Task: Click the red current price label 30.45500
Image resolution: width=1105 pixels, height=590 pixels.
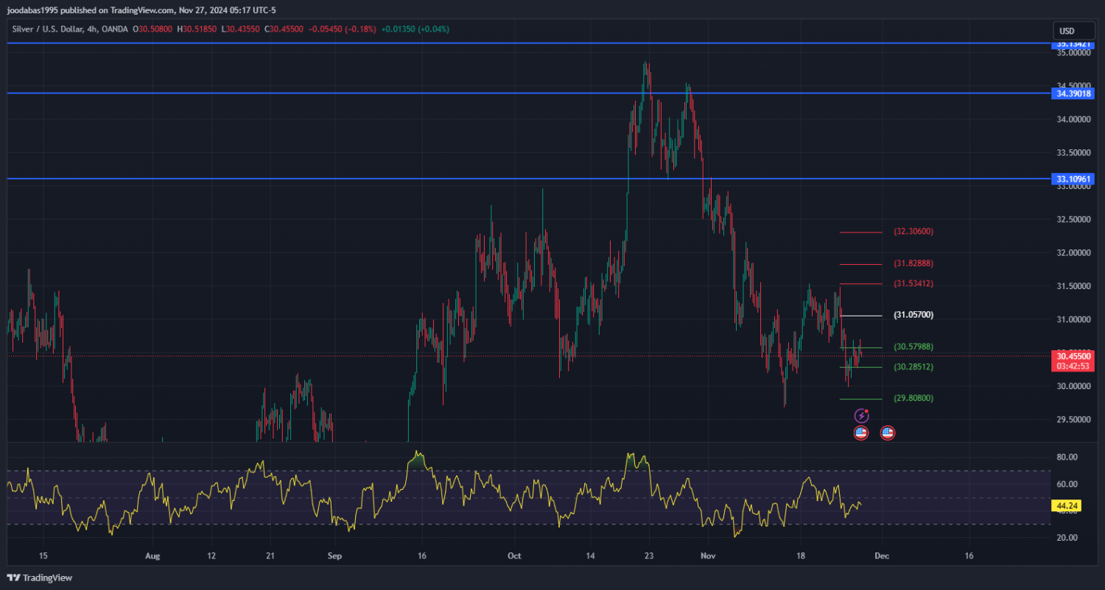Action: [x=1073, y=356]
